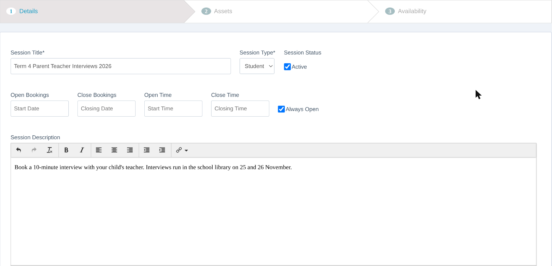This screenshot has width=552, height=266.
Task: Set the Open Bookings start date
Action: [x=39, y=109]
